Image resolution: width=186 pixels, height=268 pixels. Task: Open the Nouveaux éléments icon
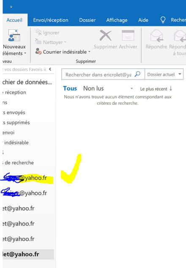[x=14, y=35]
